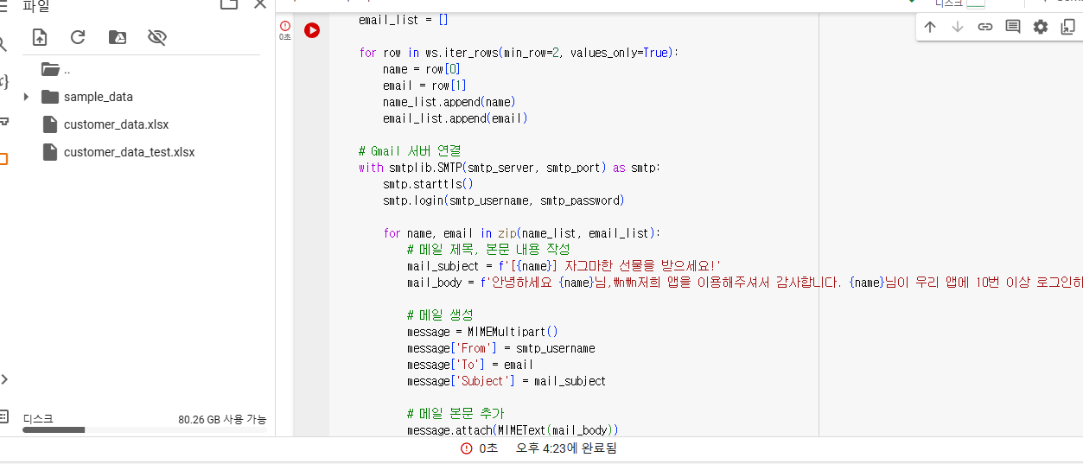This screenshot has width=1083, height=464.
Task: Open the terminal icon at the bottom left
Action: pyautogui.click(x=3, y=416)
